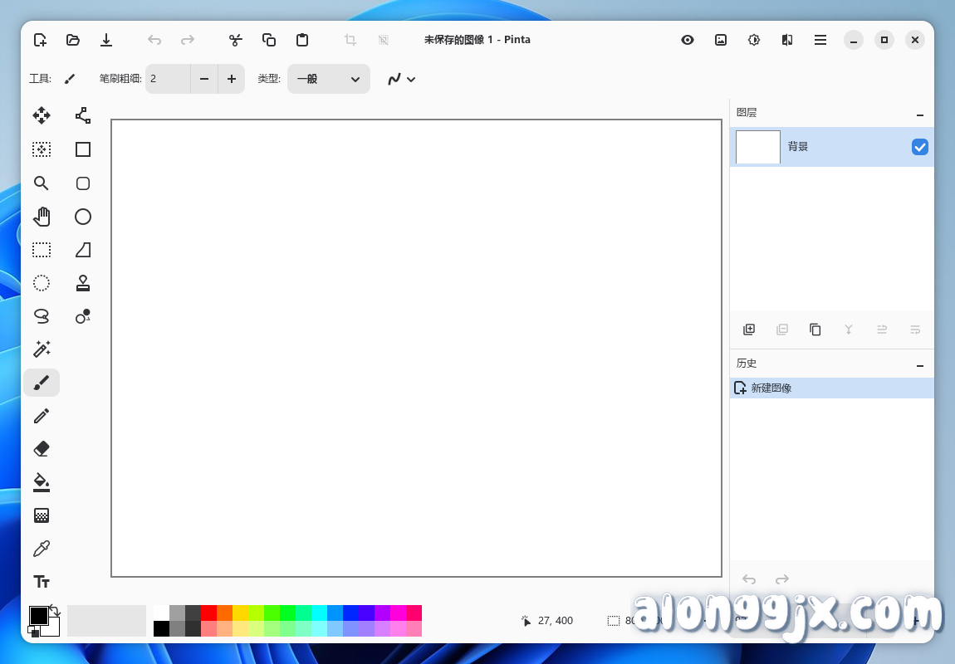
Task: Pick the red color swatch in palette
Action: 208,613
